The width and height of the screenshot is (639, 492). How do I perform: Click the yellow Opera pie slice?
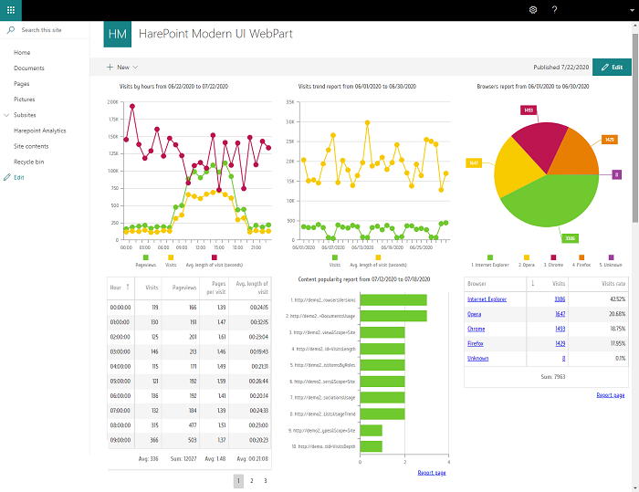click(514, 169)
